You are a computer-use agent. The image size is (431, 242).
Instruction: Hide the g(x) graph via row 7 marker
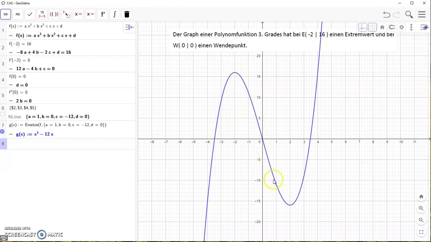click(2, 132)
